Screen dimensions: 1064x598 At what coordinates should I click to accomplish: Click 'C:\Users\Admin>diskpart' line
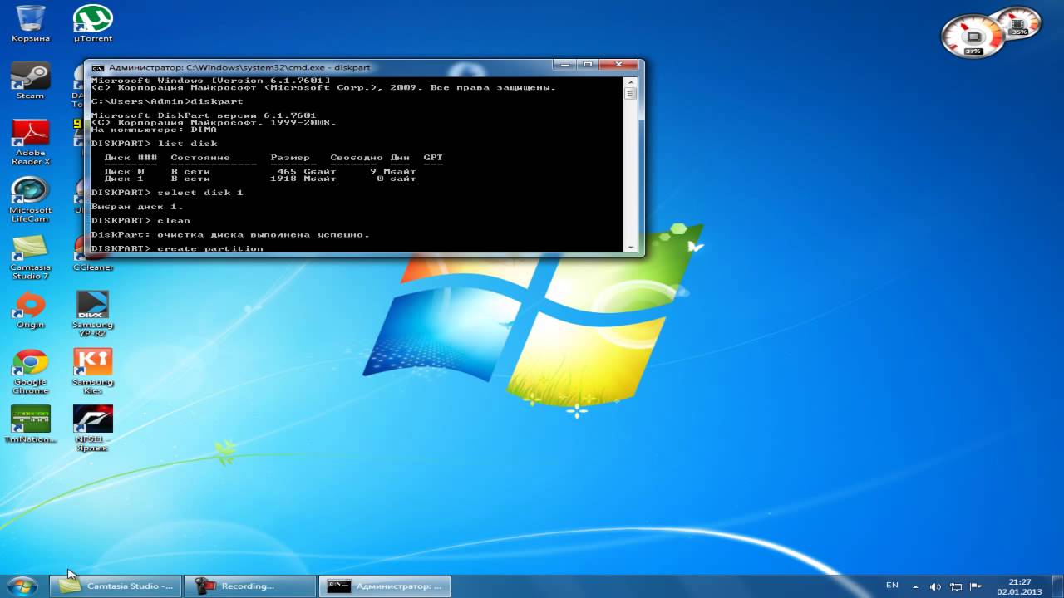click(167, 101)
